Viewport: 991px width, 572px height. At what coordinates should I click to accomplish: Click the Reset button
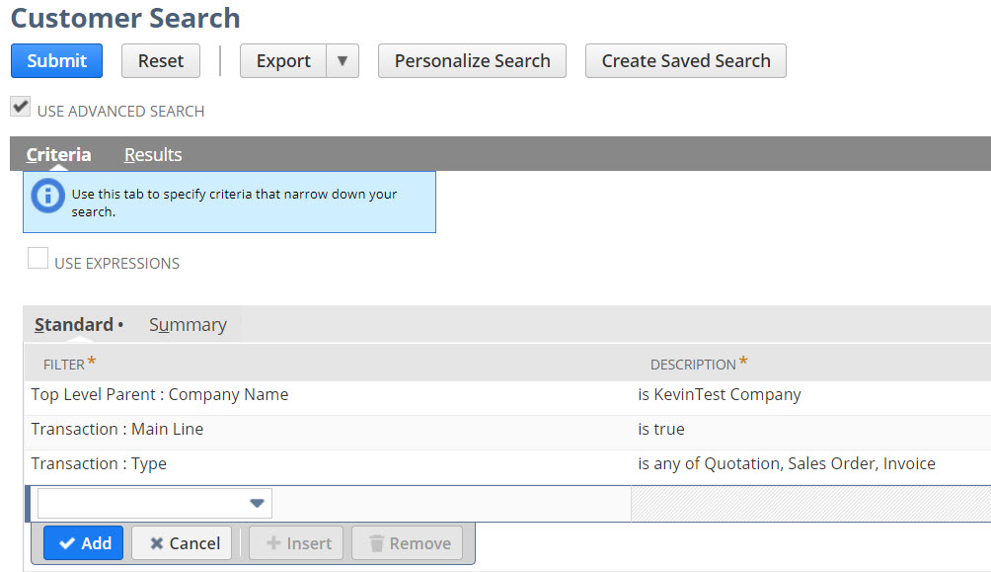tap(160, 60)
